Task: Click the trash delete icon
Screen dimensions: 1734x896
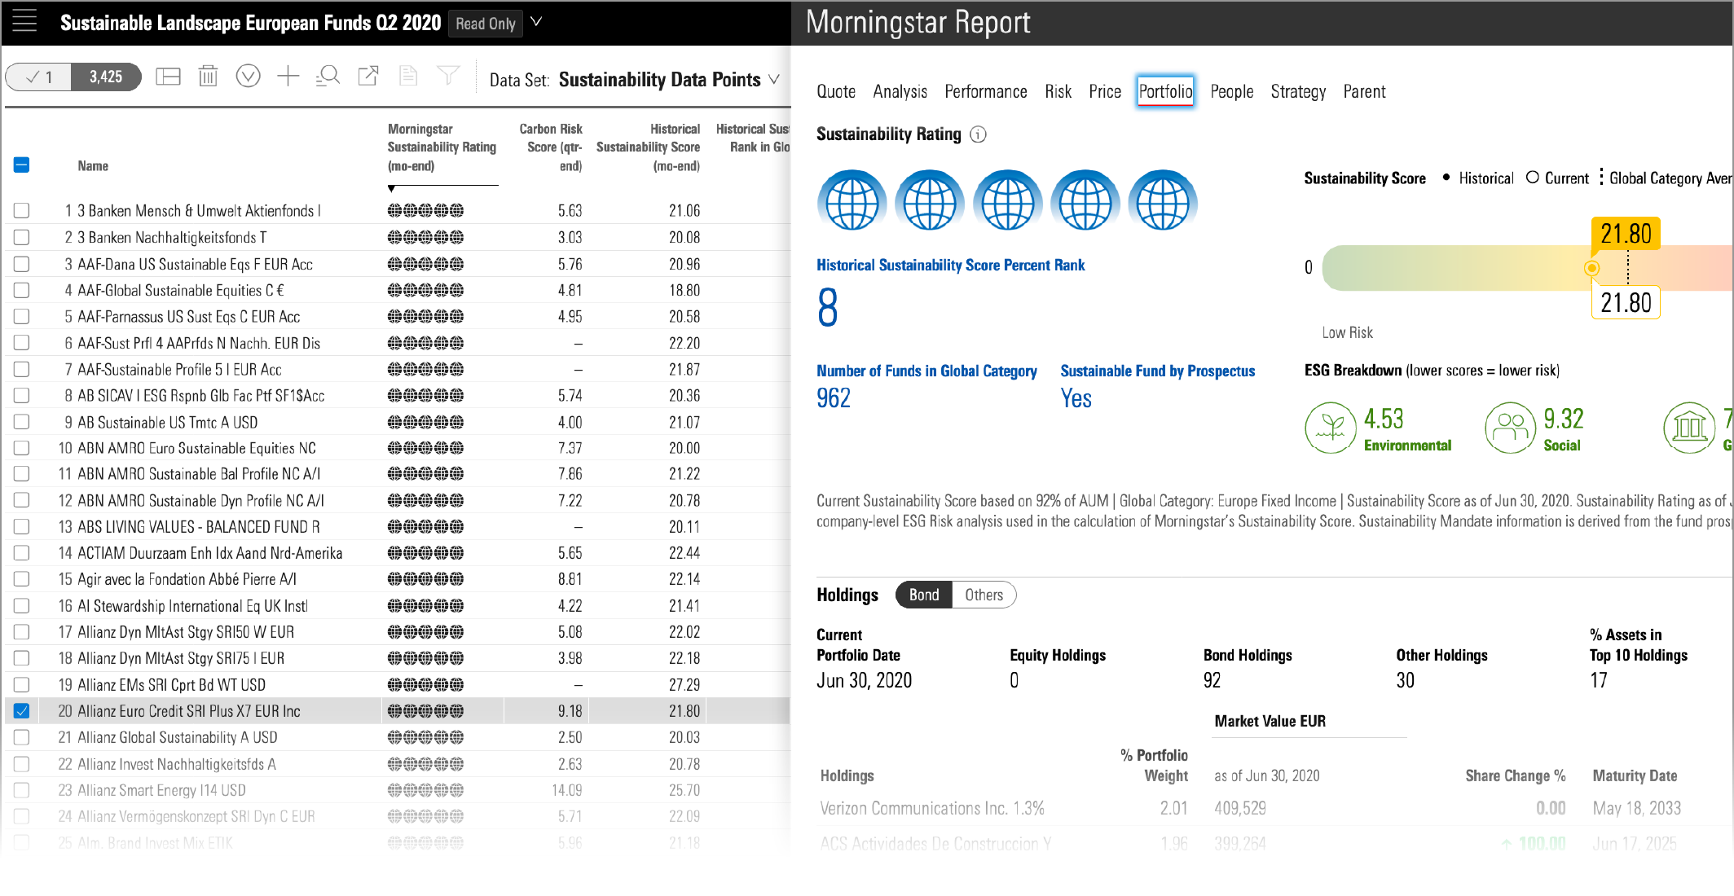Action: point(208,77)
